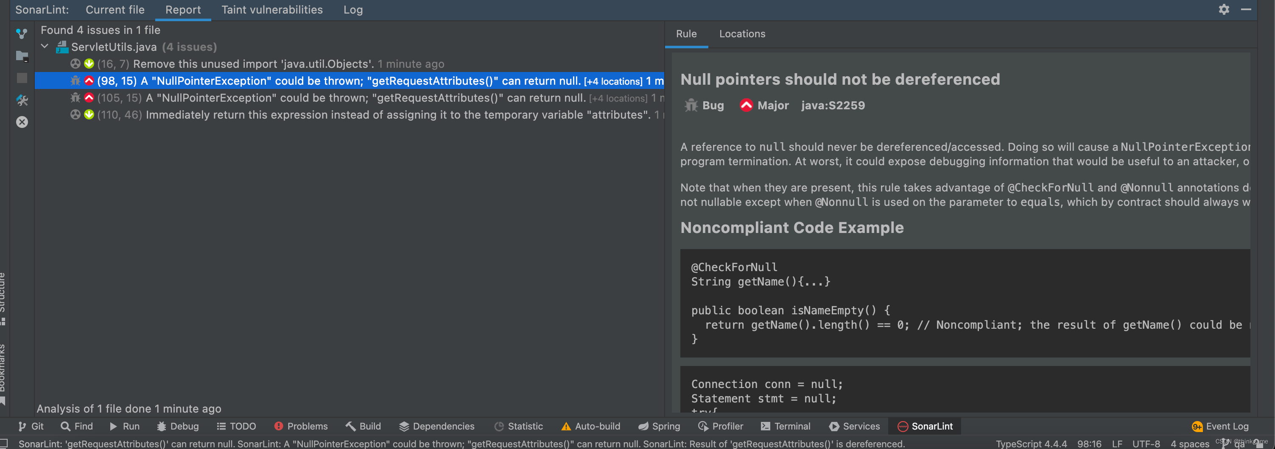Image resolution: width=1275 pixels, height=449 pixels.
Task: Open the Dependencies tool window
Action: coord(436,426)
